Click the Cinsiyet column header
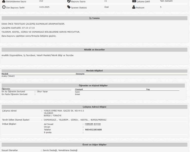 pos(79,89)
